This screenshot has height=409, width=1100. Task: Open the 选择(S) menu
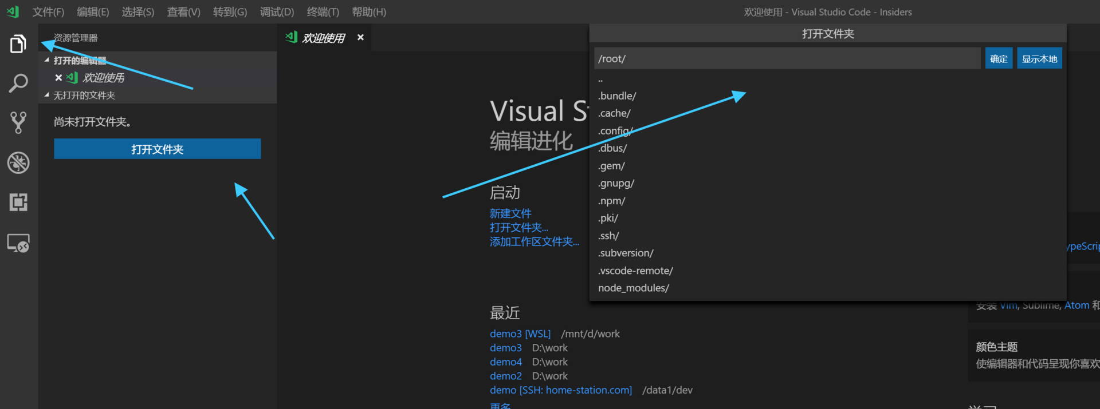coord(138,12)
